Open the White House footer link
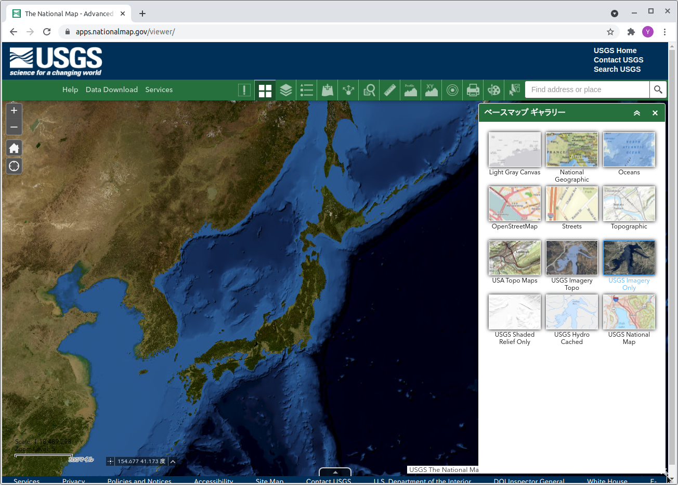 click(607, 481)
